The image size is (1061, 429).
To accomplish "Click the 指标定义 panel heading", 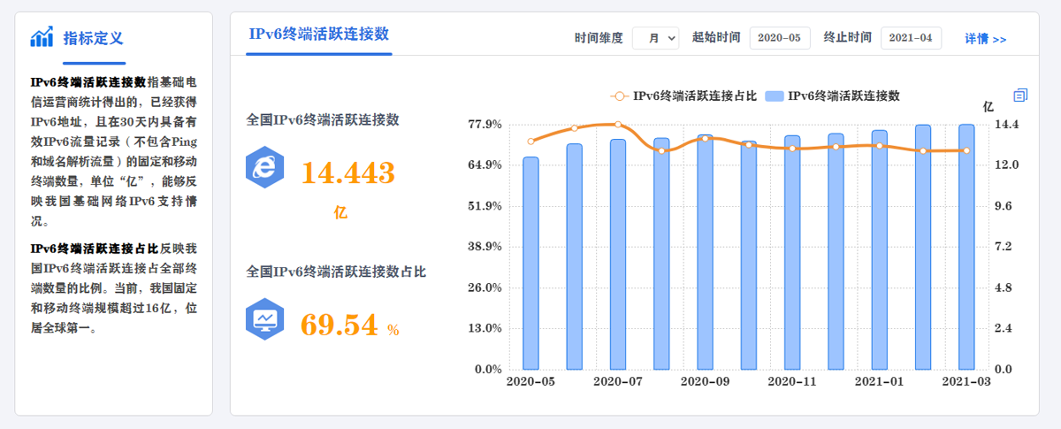I will (93, 38).
